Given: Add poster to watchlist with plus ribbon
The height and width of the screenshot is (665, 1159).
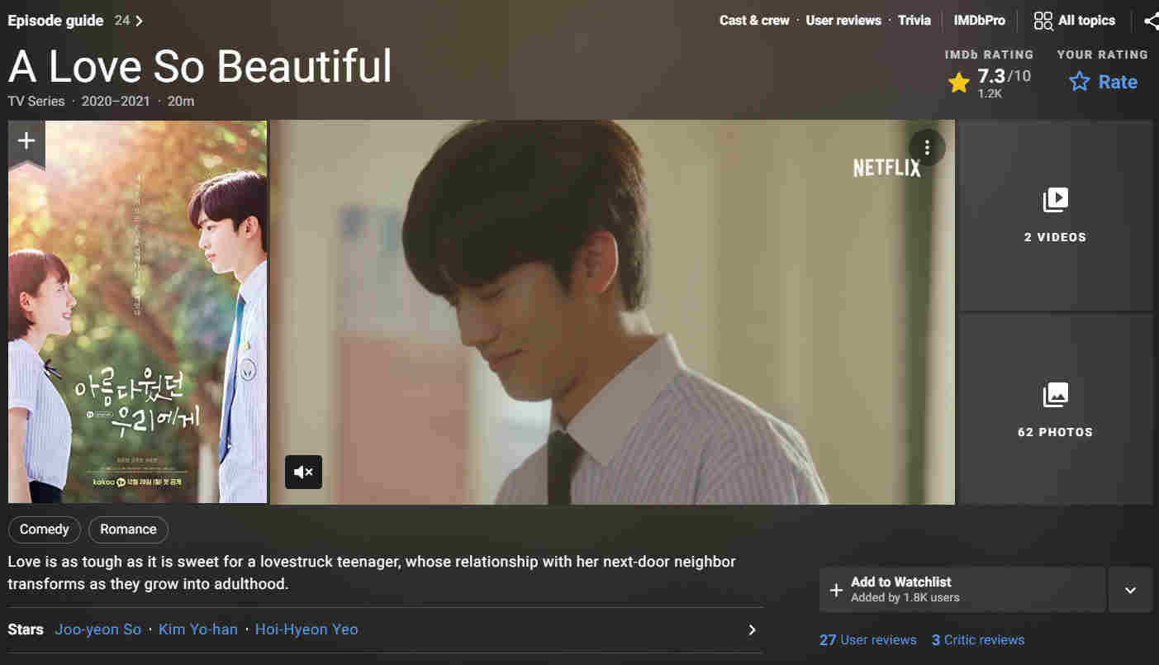Looking at the screenshot, I should (26, 143).
